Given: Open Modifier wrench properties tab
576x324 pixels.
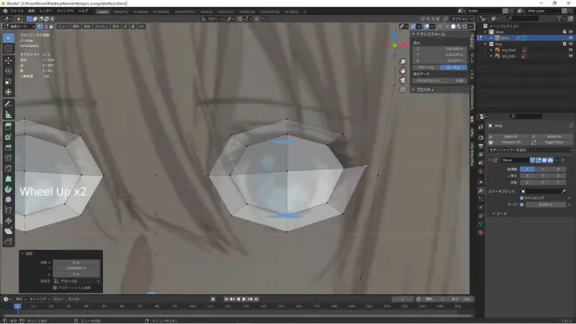Looking at the screenshot, I should point(481,190).
